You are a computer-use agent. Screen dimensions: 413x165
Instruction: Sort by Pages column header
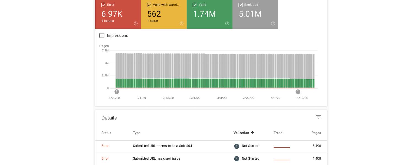316,133
